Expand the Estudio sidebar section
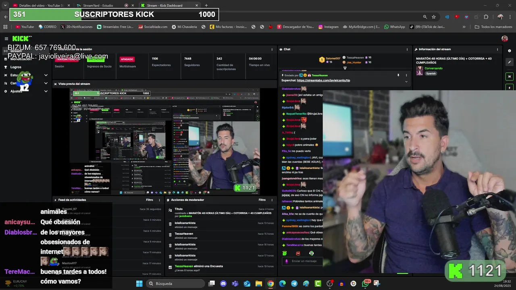The height and width of the screenshot is (290, 516). click(x=46, y=75)
